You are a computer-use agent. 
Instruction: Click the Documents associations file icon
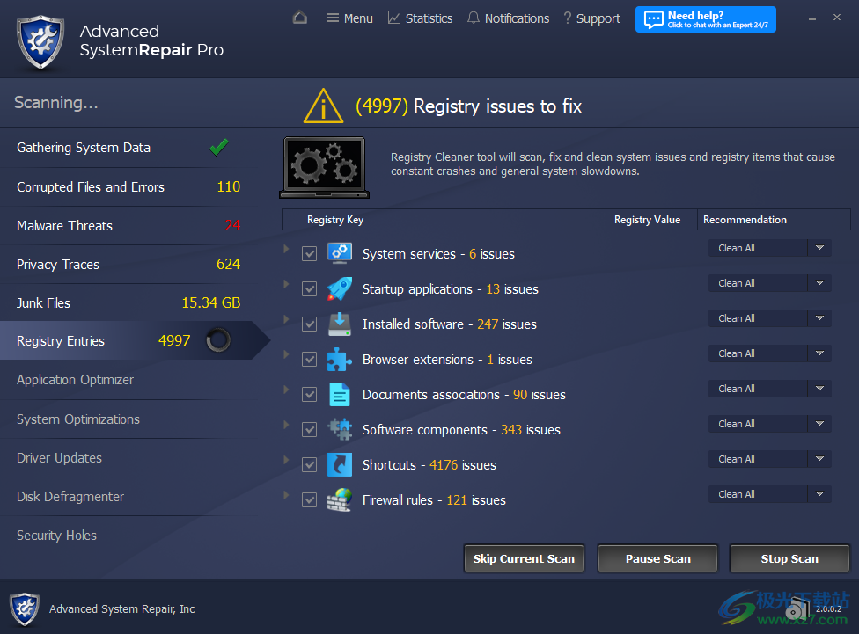[x=340, y=394]
